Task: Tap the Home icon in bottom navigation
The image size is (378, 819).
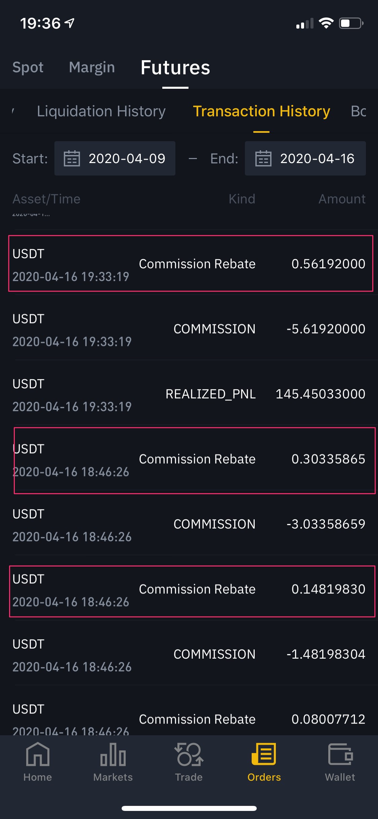Action: click(38, 755)
